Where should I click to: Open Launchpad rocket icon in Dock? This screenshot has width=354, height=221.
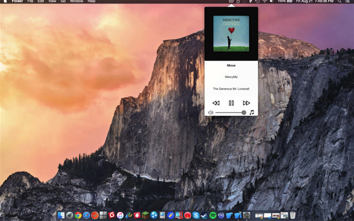tap(70, 216)
